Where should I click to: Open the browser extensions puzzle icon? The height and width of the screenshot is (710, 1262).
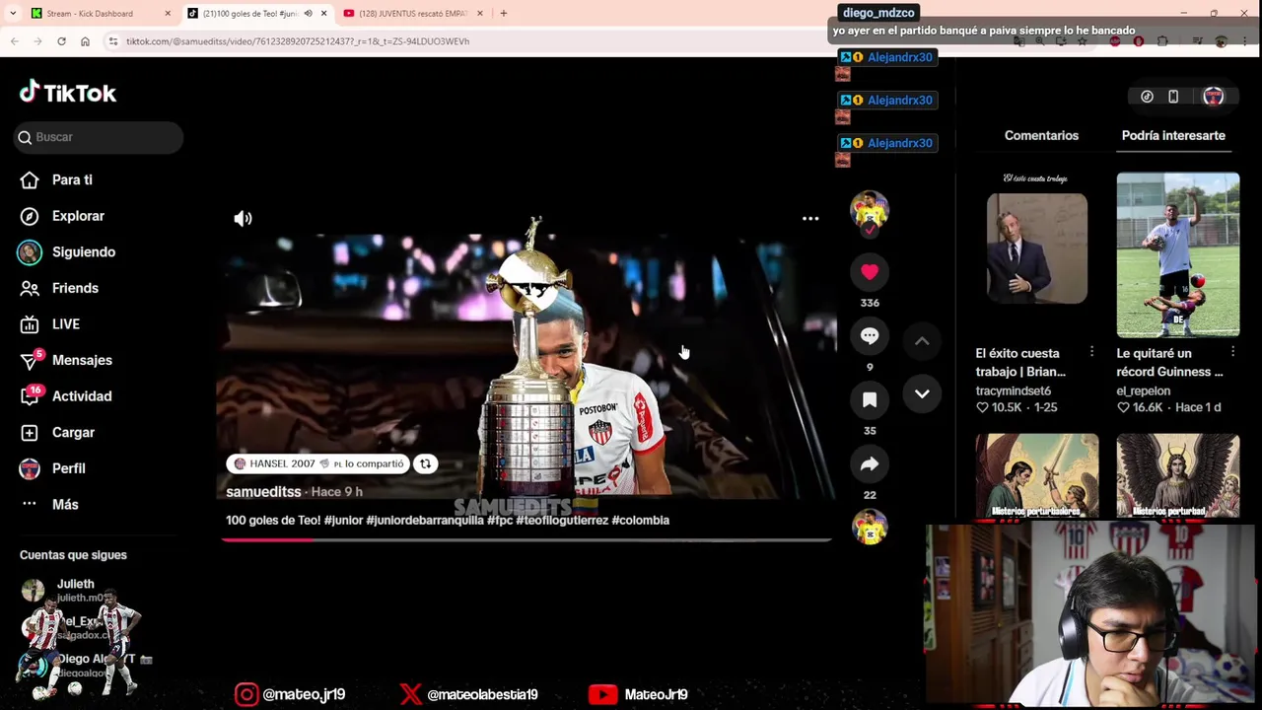[x=1163, y=41]
